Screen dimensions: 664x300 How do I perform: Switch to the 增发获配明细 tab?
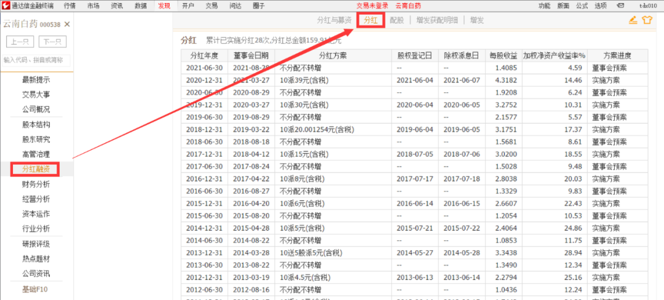(437, 20)
